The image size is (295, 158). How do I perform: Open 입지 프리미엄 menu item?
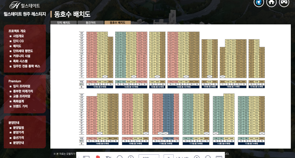[21, 86]
